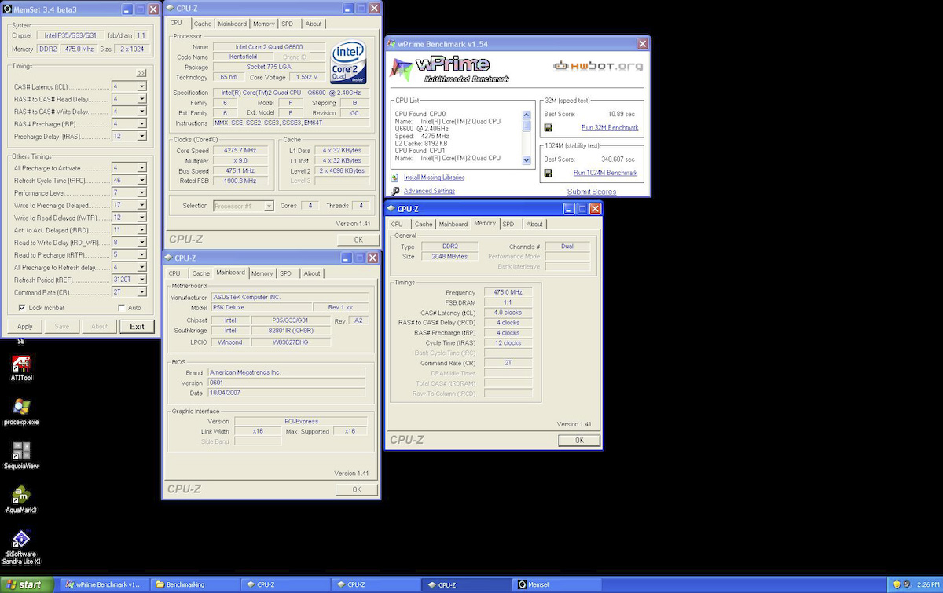Open the RAS# to CAS# Read Delay dropdown
Screen dimensions: 943x593
pyautogui.click(x=142, y=99)
